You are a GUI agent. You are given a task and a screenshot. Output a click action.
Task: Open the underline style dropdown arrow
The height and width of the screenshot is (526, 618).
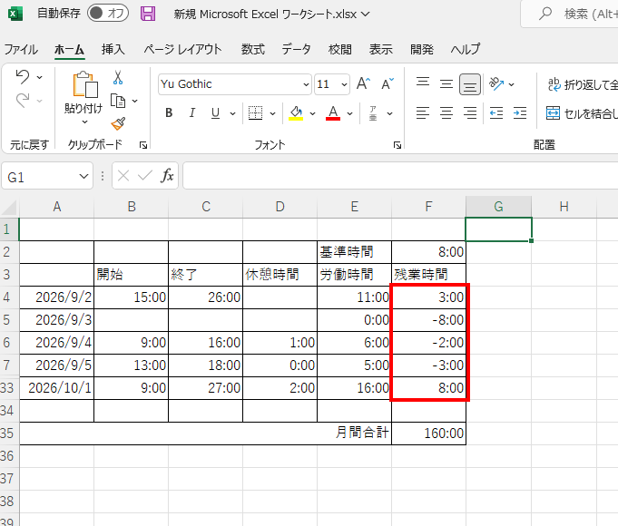click(232, 114)
